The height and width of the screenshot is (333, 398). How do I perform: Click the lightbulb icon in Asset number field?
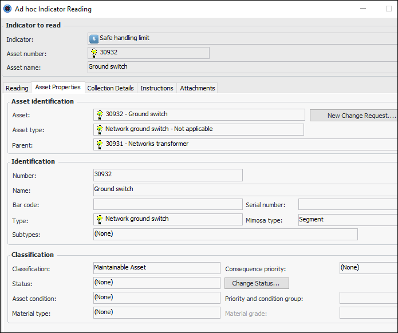[94, 53]
